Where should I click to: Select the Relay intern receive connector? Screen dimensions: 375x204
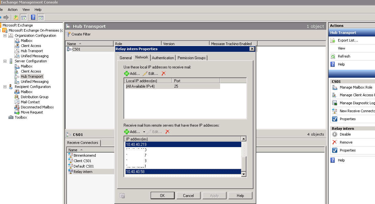(83, 172)
